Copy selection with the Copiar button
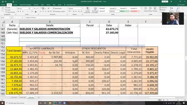Image resolution: width=187 pixels, height=105 pixels. pos(8,10)
